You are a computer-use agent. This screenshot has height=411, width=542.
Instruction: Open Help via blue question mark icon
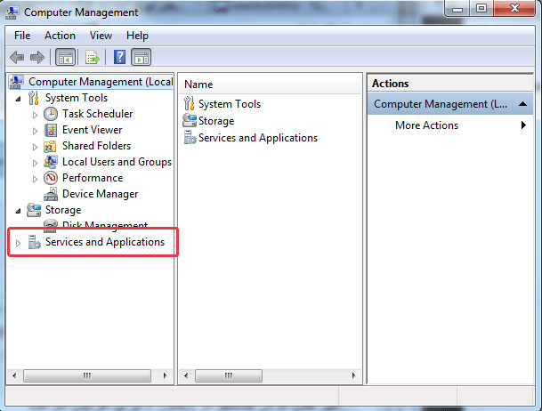click(x=119, y=58)
